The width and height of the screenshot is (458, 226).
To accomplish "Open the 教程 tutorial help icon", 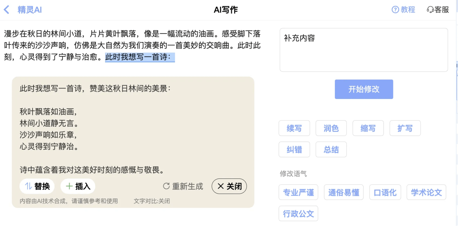I will coord(395,10).
